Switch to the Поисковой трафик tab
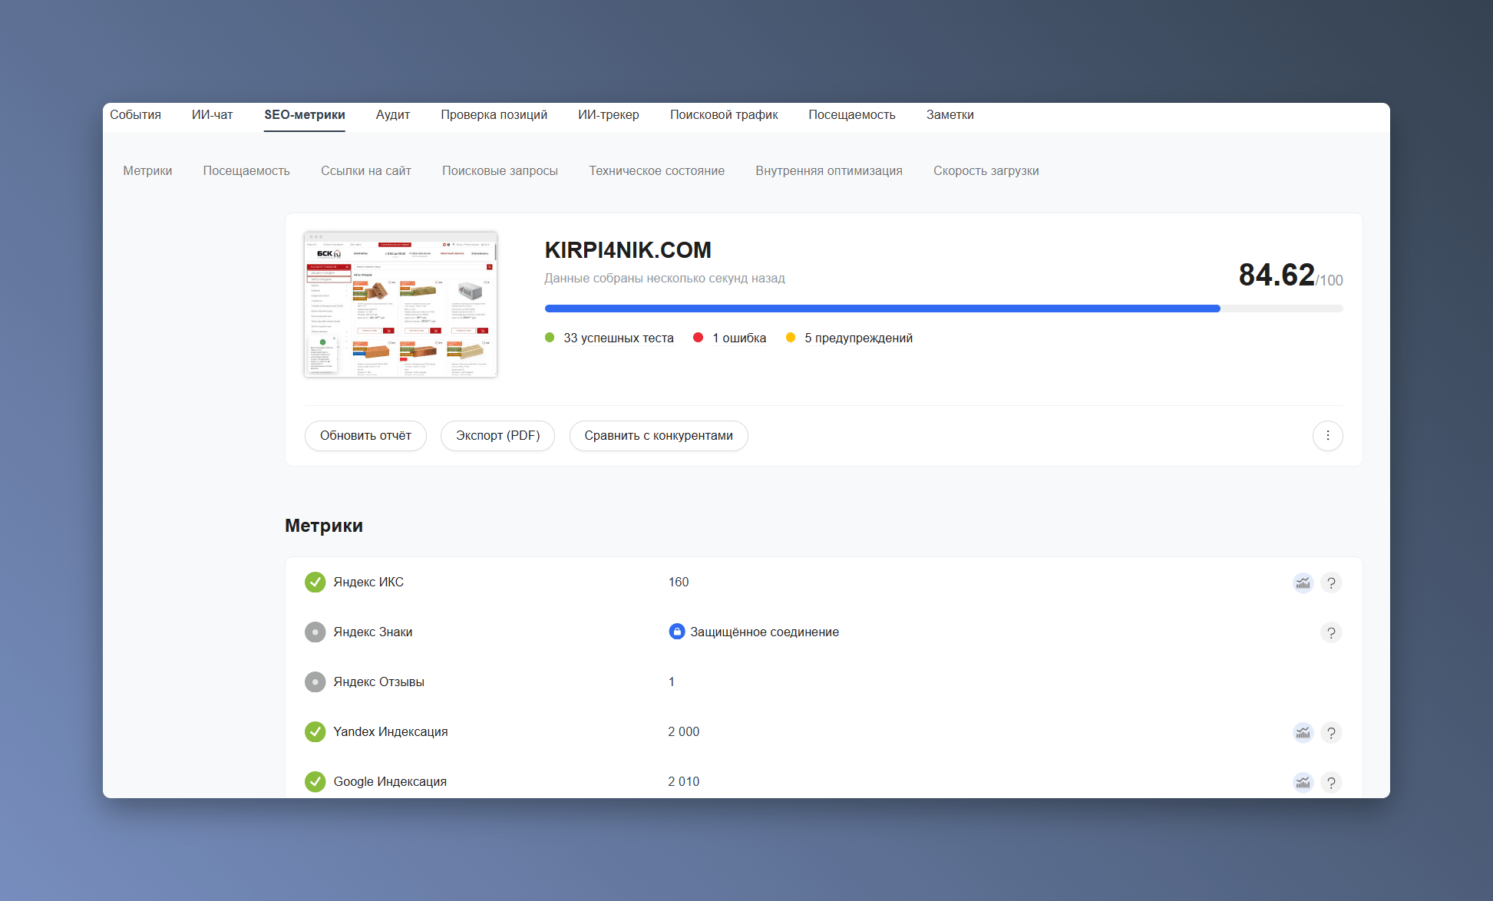 tap(724, 115)
